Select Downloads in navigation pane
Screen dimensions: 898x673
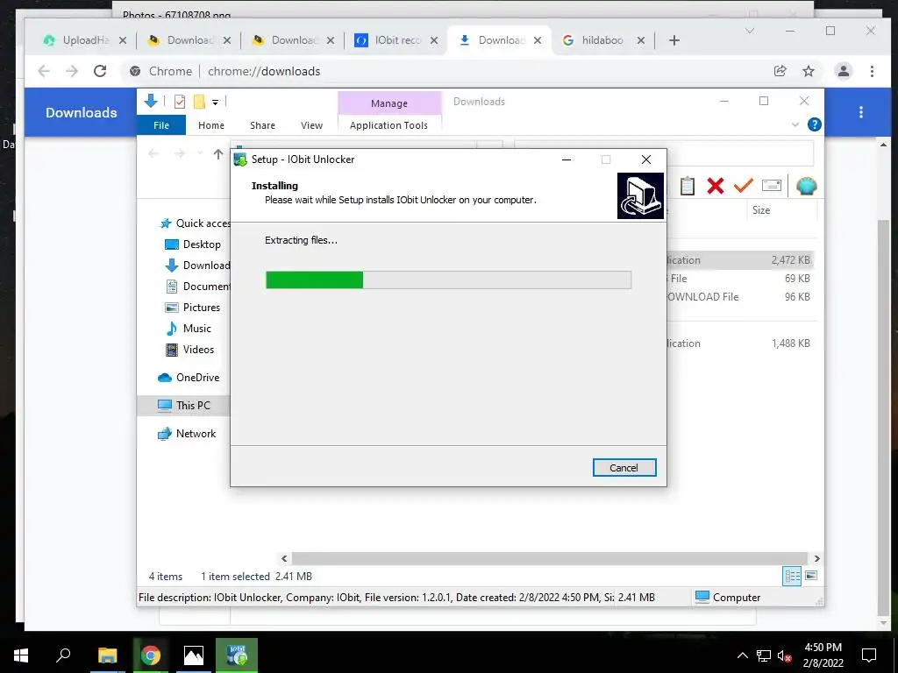[x=197, y=266]
